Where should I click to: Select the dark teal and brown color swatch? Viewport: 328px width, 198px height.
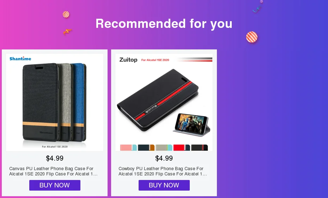tap(146, 148)
